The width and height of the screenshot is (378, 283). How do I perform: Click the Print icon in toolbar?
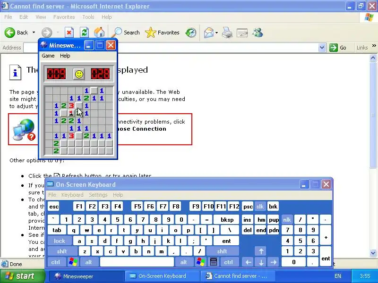point(227,33)
